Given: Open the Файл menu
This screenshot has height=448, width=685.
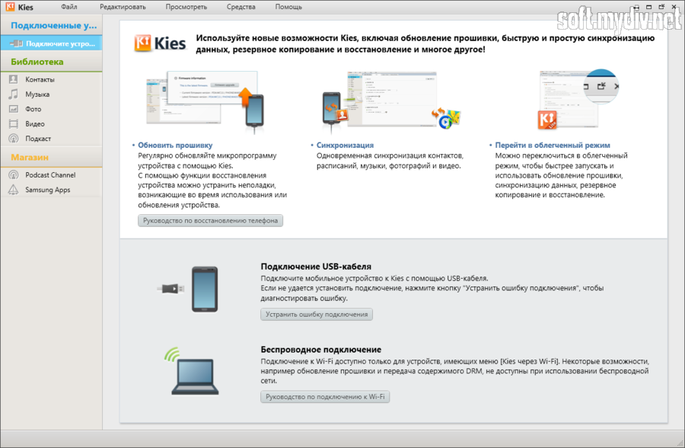Looking at the screenshot, I should [x=69, y=7].
